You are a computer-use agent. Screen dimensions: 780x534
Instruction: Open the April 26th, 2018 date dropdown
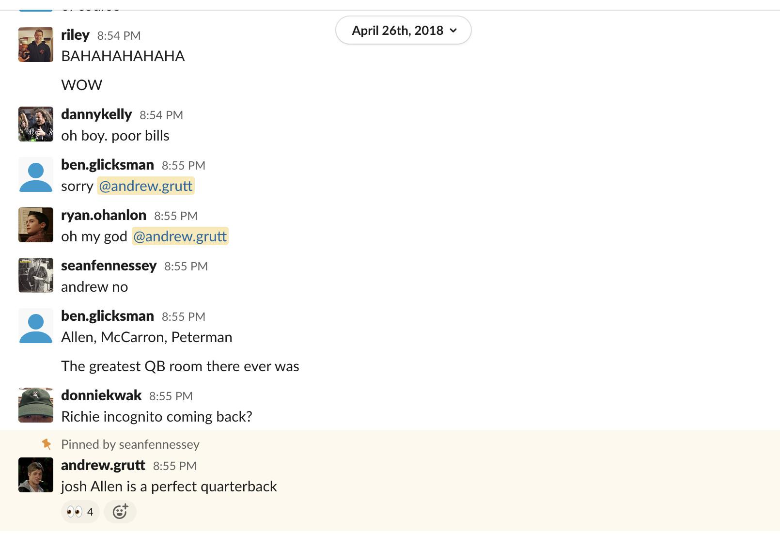(403, 30)
